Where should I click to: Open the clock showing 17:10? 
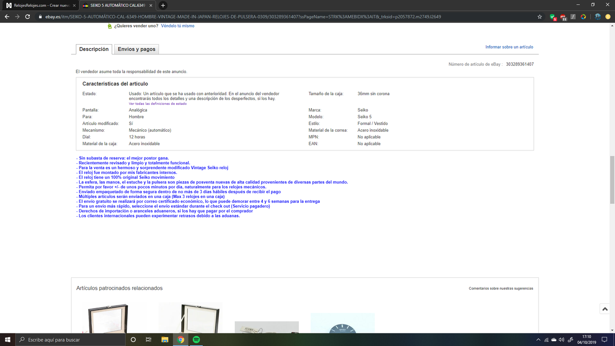coord(587,339)
